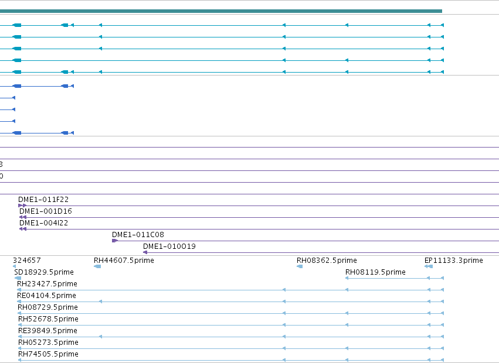Click the thick teal gene span bar
This screenshot has width=499, height=363.
(x=221, y=11)
